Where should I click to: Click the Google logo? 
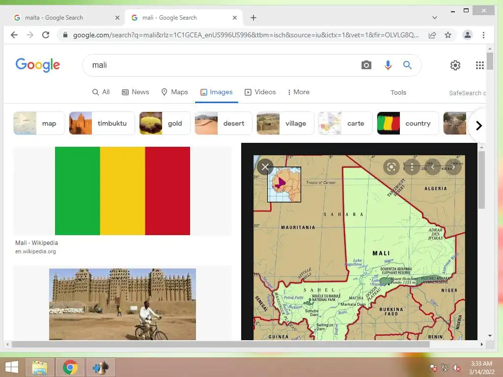click(x=37, y=65)
